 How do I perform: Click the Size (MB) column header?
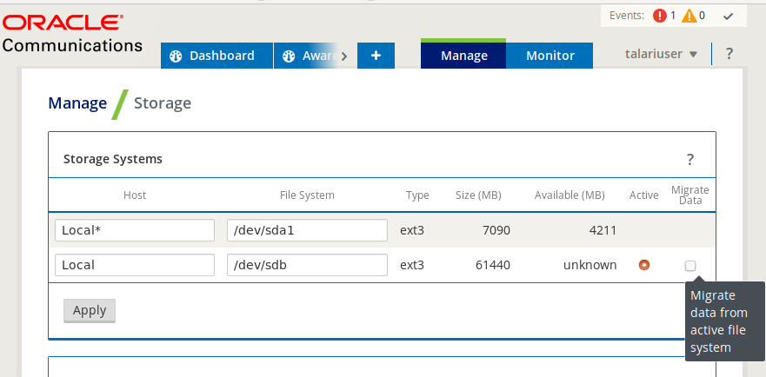pos(478,195)
